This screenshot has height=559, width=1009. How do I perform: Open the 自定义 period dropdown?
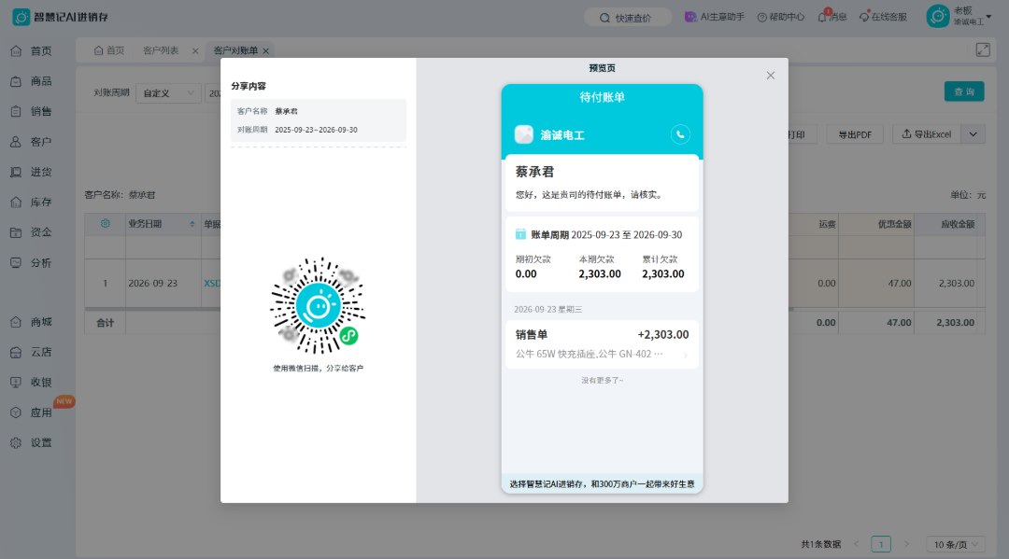coord(168,93)
